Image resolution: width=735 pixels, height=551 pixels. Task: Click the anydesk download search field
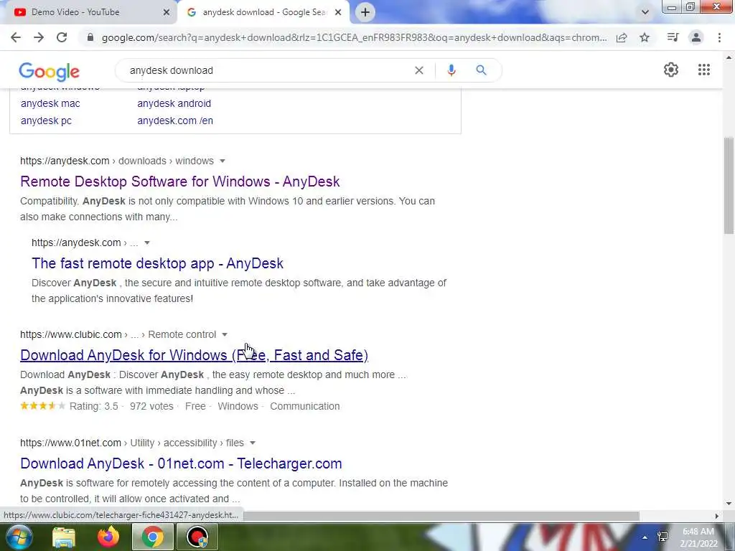click(267, 70)
